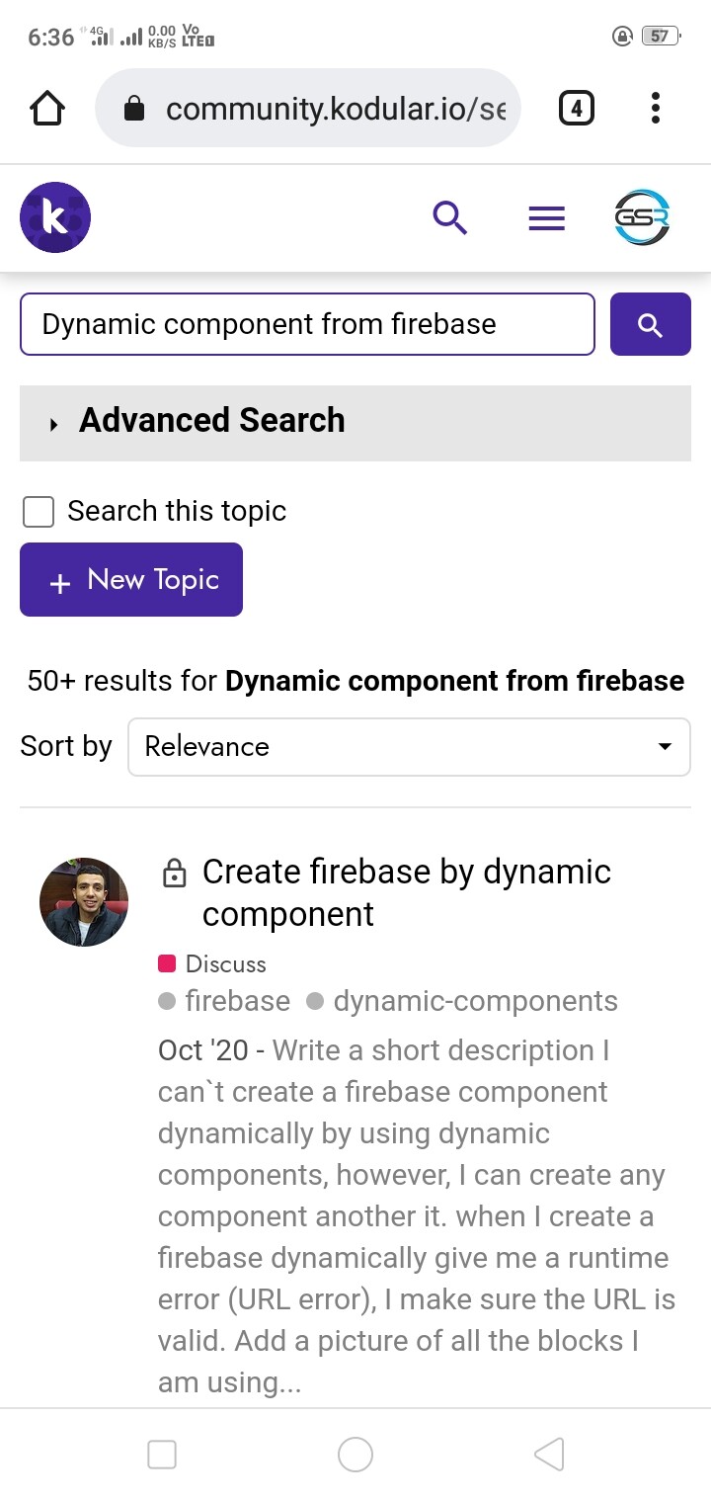Open the Sort by Relevance dropdown
Viewport: 711px width, 1502px height.
coord(409,747)
